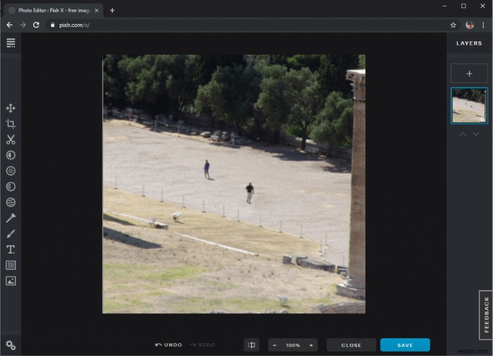This screenshot has width=493, height=356.
Task: Bookmark the page with the star icon
Action: tap(453, 25)
